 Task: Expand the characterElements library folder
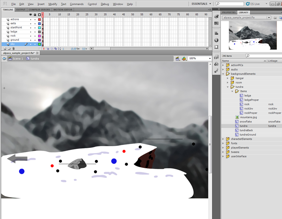(223, 139)
